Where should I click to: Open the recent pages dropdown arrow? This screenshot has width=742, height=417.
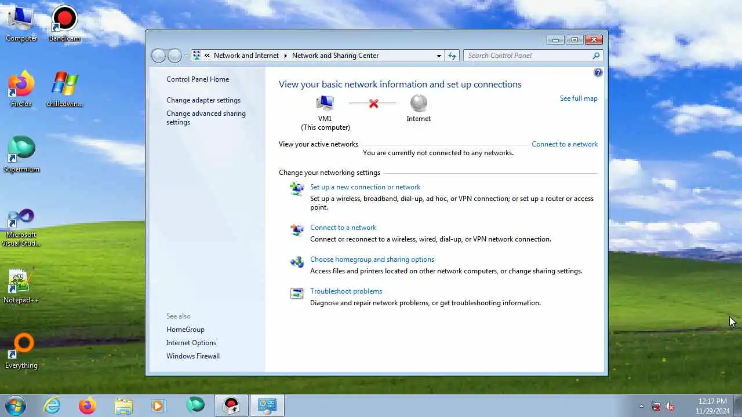[186, 56]
